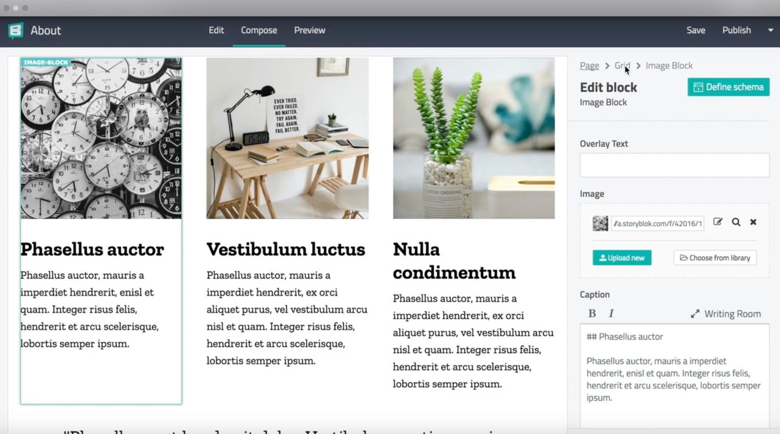Apply bold formatting to the caption

click(x=592, y=313)
